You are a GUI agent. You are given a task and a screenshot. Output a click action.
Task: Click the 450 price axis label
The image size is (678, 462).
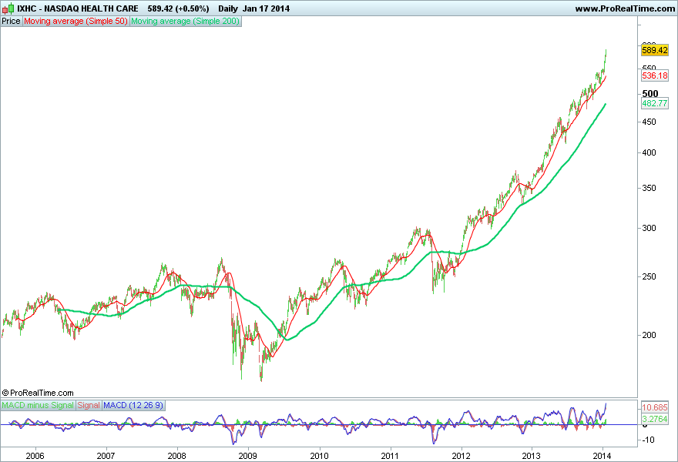[x=649, y=122]
